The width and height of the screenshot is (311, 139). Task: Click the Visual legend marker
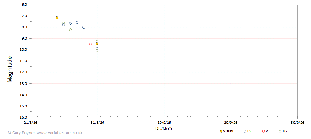[x=221, y=131]
